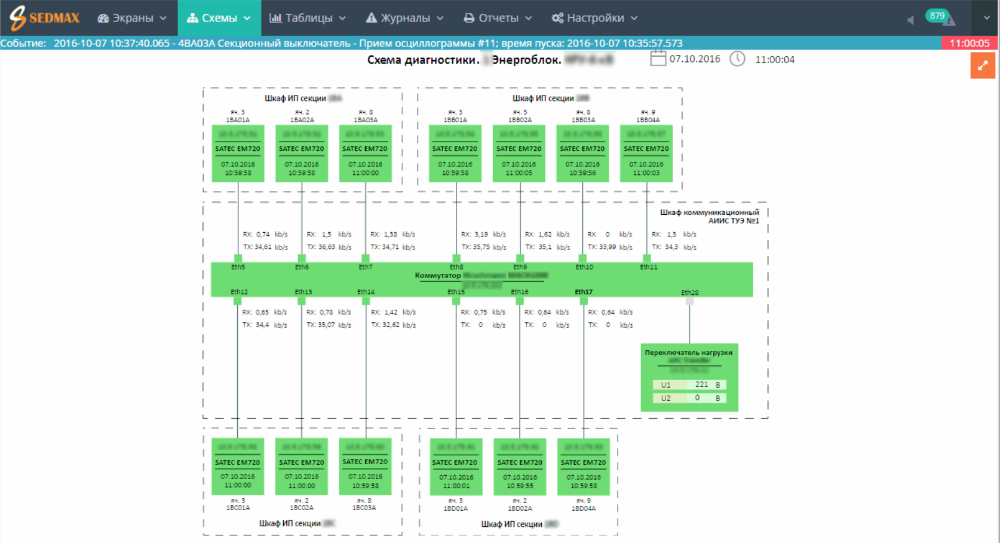Open the Отчеты menu

[x=498, y=18]
